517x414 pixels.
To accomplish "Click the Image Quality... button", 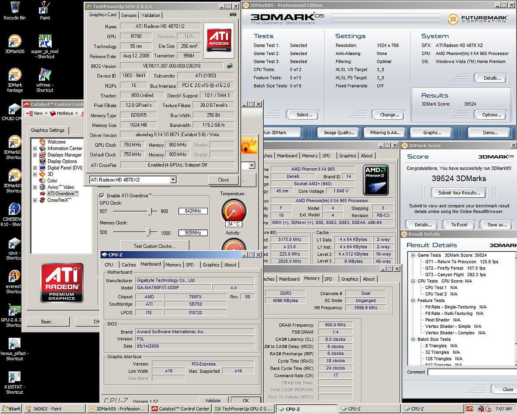I will click(339, 132).
